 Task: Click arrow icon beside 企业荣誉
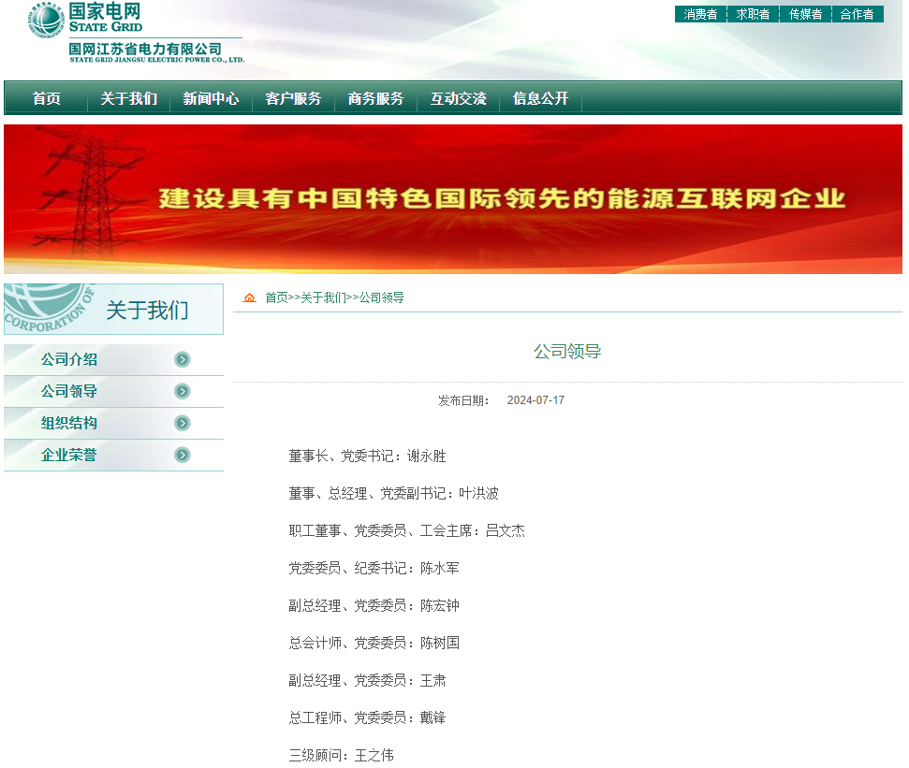pyautogui.click(x=183, y=456)
